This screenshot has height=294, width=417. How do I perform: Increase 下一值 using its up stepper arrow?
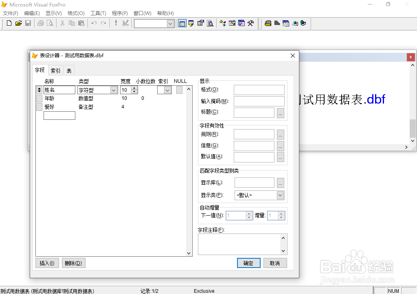[x=249, y=214]
